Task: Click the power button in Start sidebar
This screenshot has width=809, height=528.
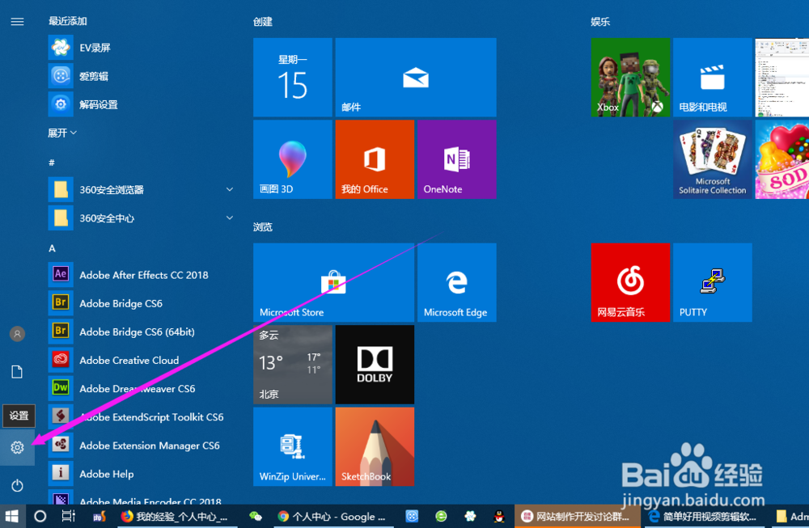Action: pos(18,485)
